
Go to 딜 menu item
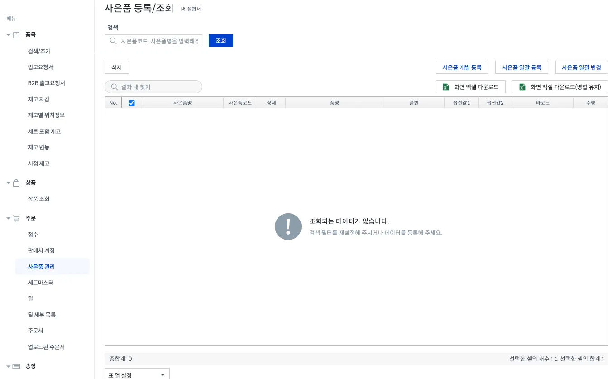pos(30,299)
